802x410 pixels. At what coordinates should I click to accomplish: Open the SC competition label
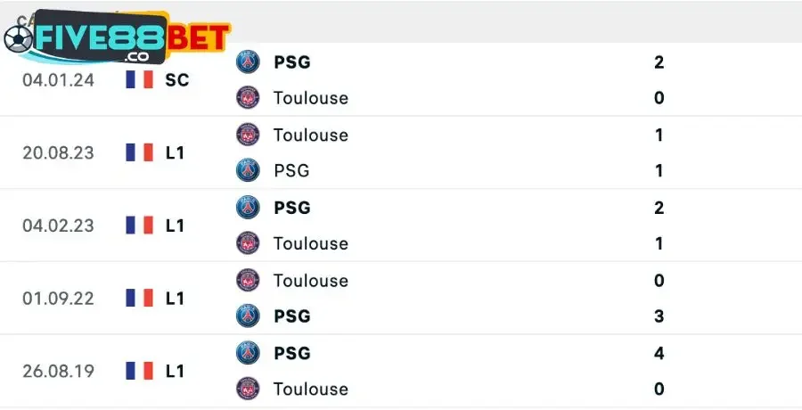click(177, 80)
